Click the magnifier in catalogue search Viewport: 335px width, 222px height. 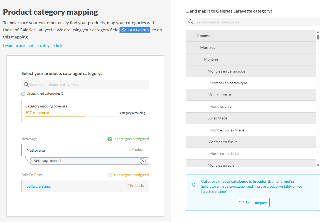point(26,85)
